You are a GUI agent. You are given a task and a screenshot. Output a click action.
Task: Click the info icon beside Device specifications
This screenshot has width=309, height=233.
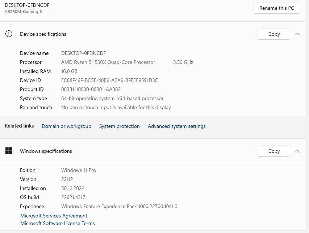pos(9,34)
